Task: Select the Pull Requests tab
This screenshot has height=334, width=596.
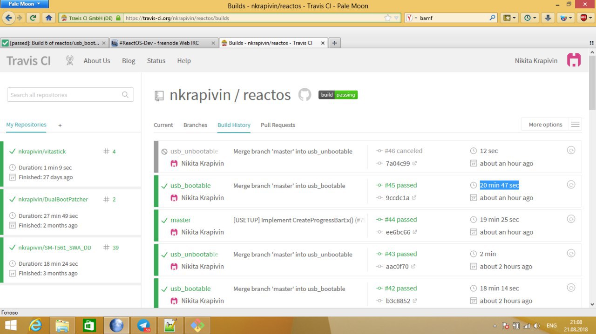Action: (x=278, y=125)
